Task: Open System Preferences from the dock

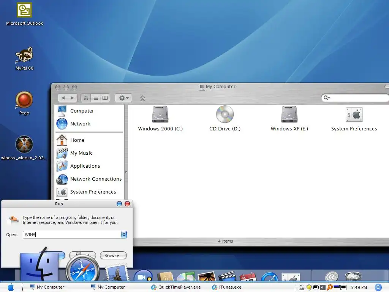Action: click(291, 277)
